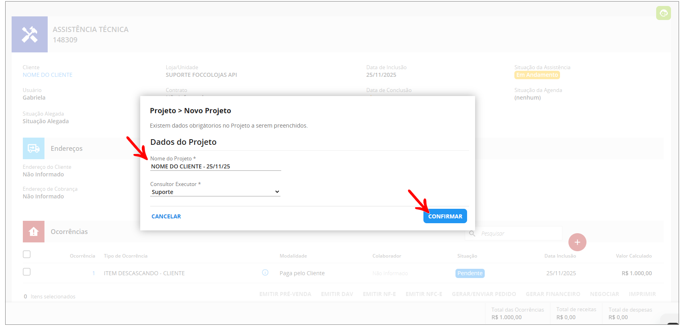Click the ITEM DESCASCANDO - CLIENTE cell
Image resolution: width=683 pixels, height=332 pixels.
pyautogui.click(x=144, y=273)
